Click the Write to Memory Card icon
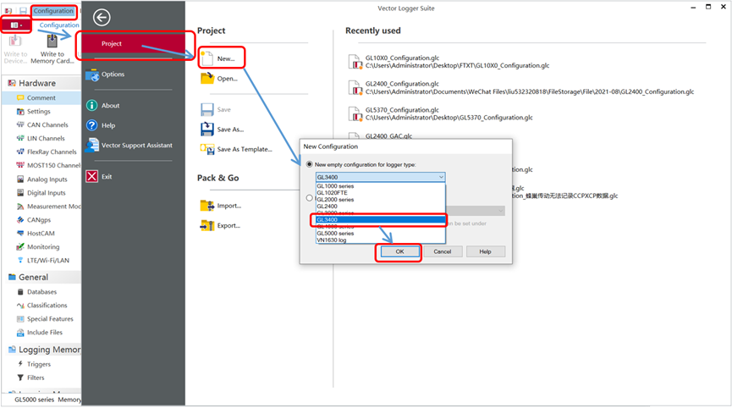732x408 pixels. point(52,42)
